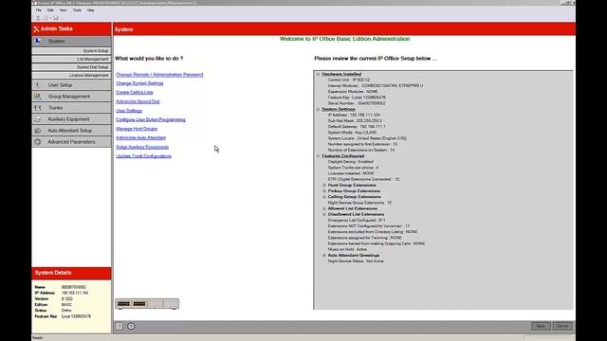Expand Disallowed List Extensions node

click(x=324, y=214)
